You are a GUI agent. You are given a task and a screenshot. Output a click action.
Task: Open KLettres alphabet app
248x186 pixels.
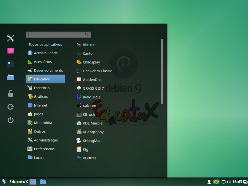(86, 158)
